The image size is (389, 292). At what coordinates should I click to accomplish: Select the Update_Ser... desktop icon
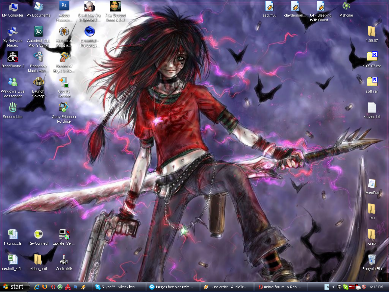pyautogui.click(x=64, y=237)
